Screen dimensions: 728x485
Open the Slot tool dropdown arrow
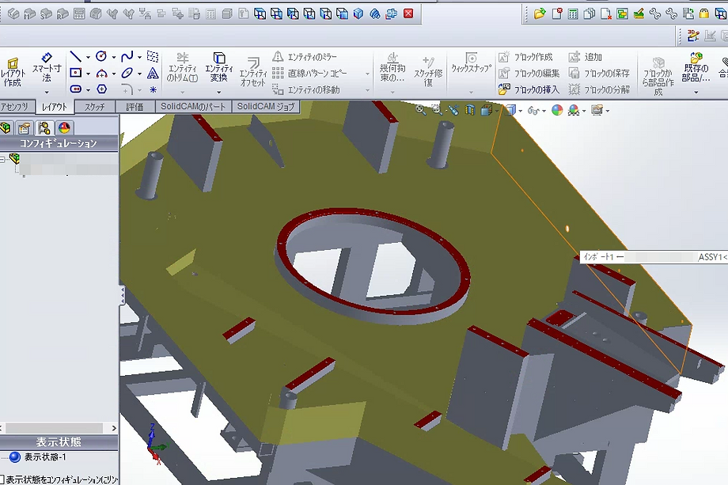[88, 89]
